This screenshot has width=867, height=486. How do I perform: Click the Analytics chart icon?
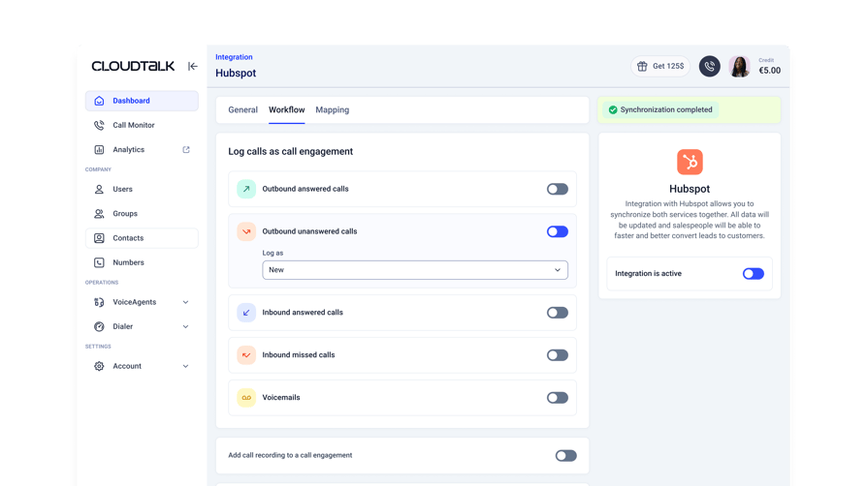[x=99, y=150]
